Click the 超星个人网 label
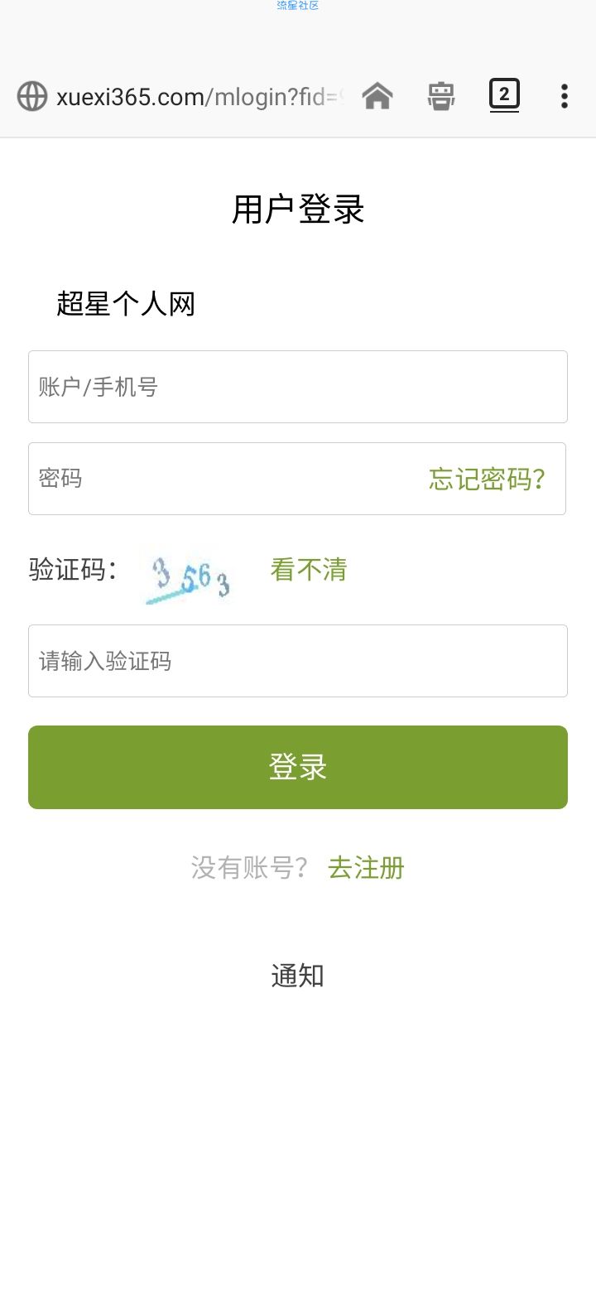The image size is (596, 1292). [126, 304]
